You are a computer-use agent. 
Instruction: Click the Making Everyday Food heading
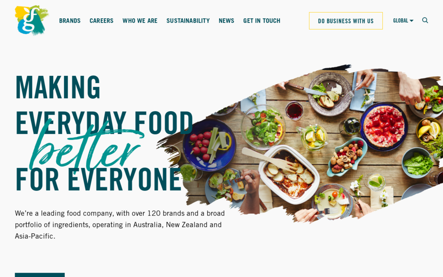point(104,105)
